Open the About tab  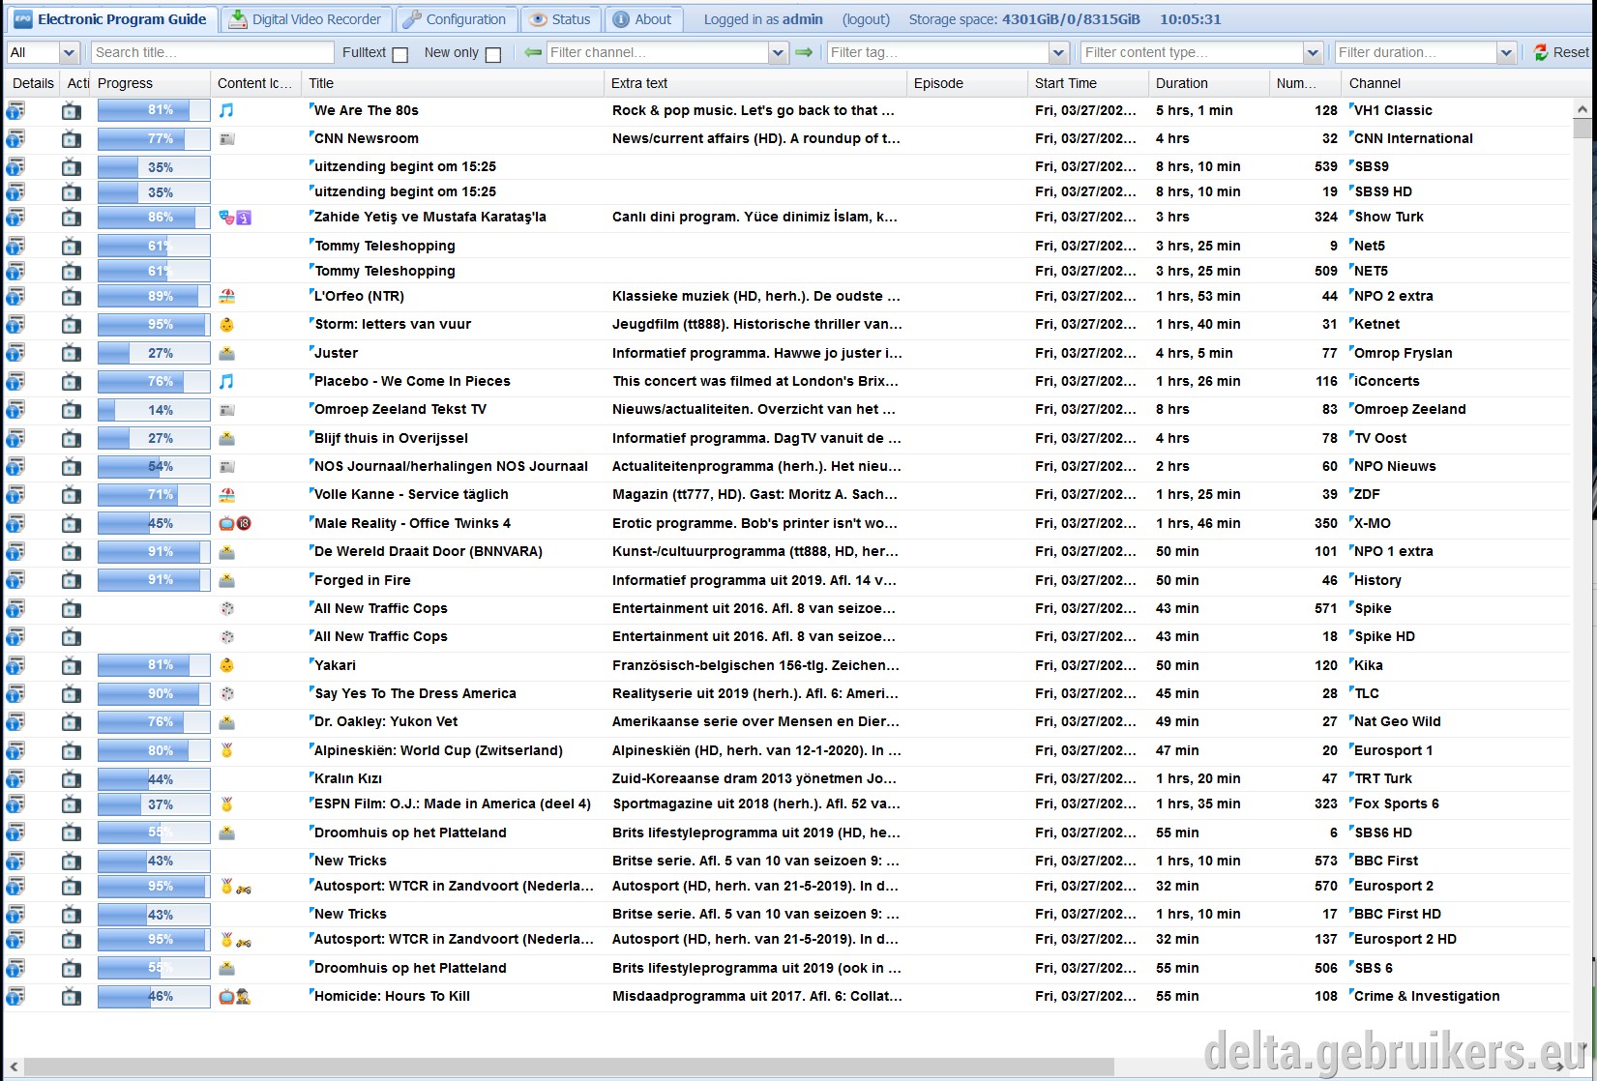(643, 19)
